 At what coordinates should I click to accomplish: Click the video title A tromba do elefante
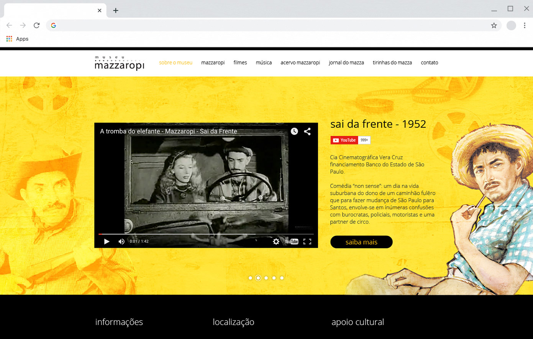click(x=169, y=131)
